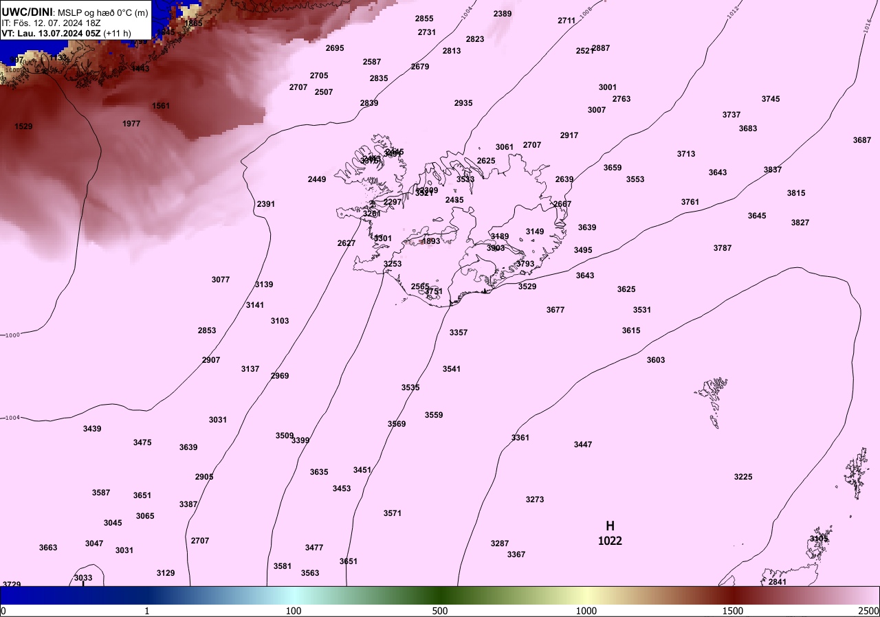Click the height value 3677

coord(555,310)
